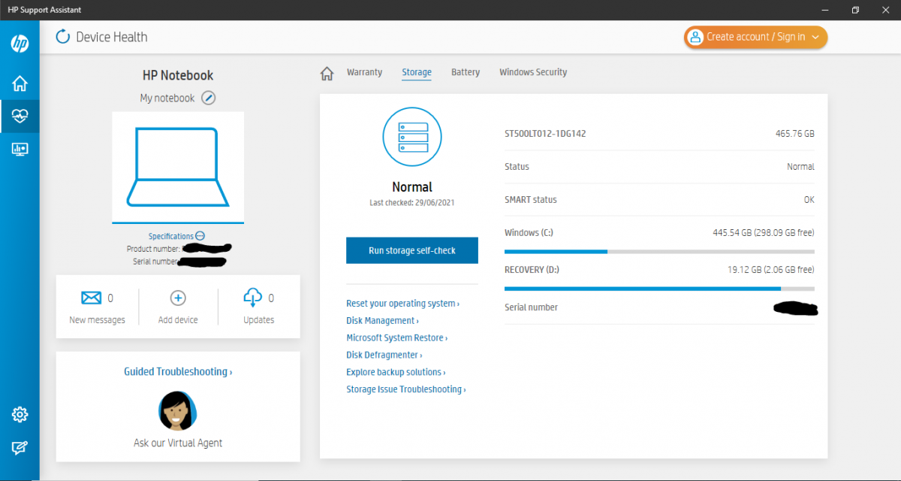Open the Home sidebar icon
Image resolution: width=901 pixels, height=481 pixels.
pyautogui.click(x=20, y=83)
